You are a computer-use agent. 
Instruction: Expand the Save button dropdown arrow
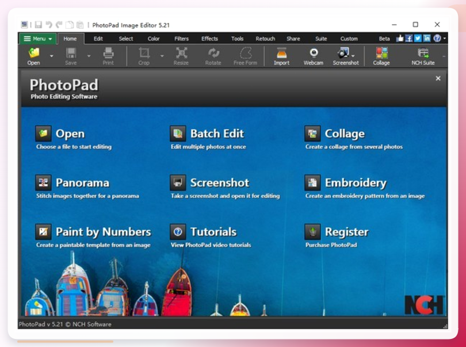(89, 56)
